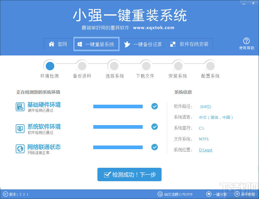Select the Windows icon on 一键重装系统 tab
The image size is (259, 199).
click(80, 44)
